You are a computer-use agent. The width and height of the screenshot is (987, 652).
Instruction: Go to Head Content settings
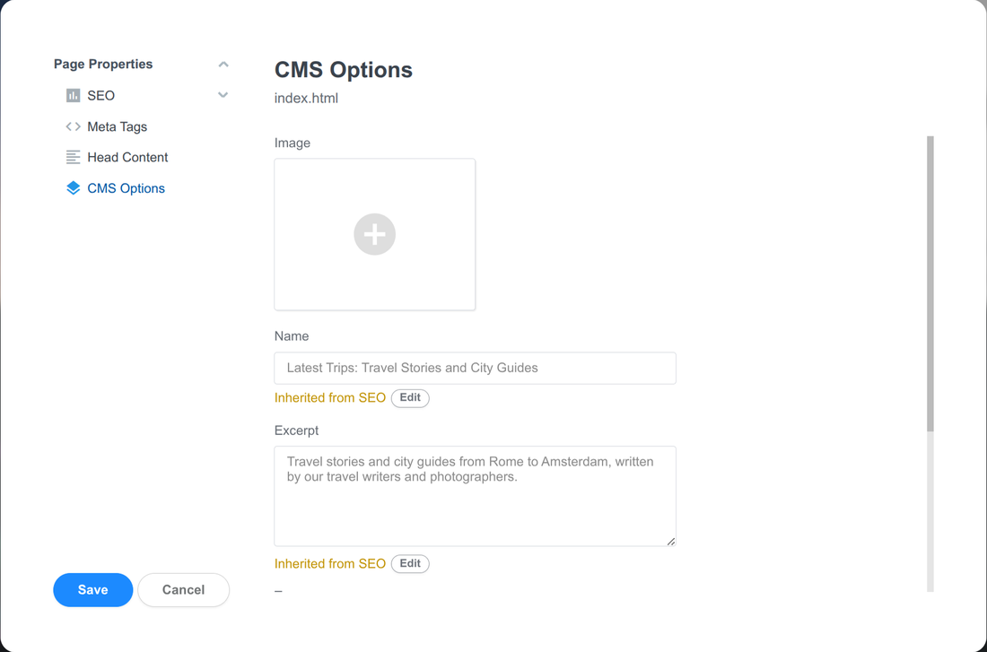coord(127,157)
